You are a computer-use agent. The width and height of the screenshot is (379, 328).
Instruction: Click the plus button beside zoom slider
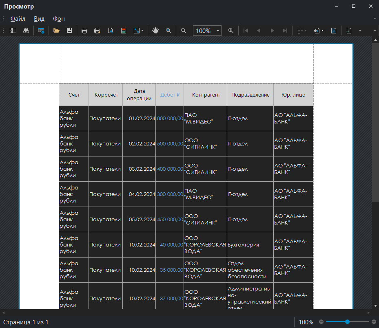[x=374, y=322]
